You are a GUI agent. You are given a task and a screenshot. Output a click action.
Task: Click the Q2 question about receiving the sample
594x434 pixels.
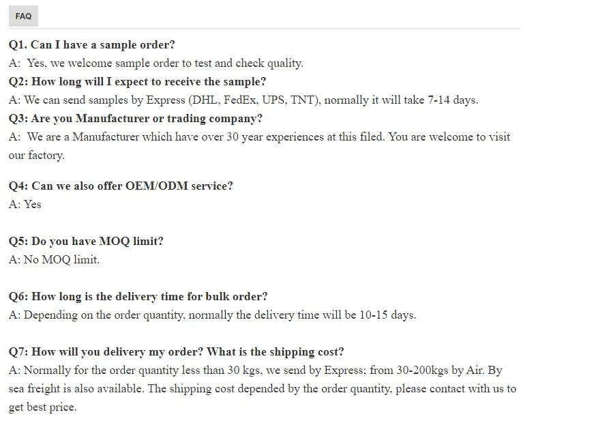[138, 82]
